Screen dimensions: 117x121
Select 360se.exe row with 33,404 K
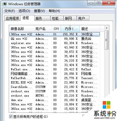click(55, 65)
